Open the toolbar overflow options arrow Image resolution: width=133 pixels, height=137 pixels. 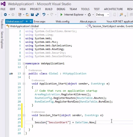pyautogui.click(x=125, y=16)
